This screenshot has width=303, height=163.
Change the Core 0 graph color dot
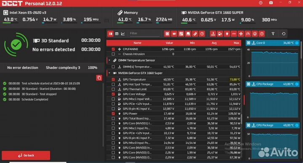297,43
